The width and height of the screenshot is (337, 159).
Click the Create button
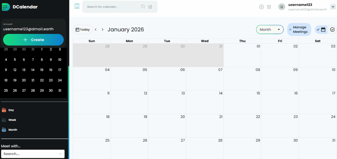coord(33,40)
